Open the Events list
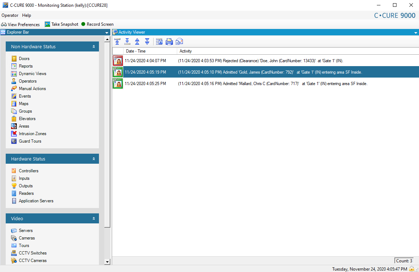 tap(25, 96)
